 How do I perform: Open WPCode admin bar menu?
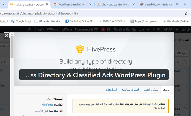[67, 29]
